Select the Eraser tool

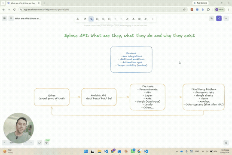click(x=146, y=19)
